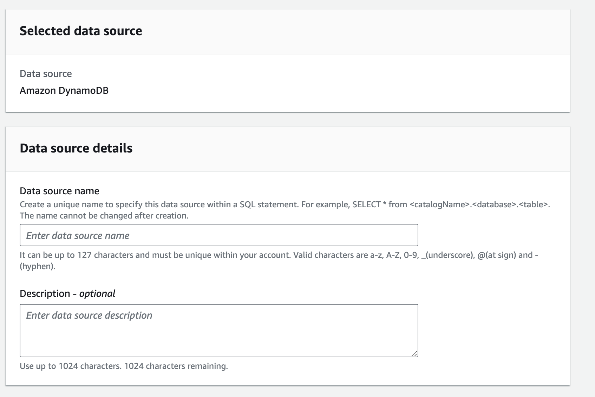Click the resize handle of the description box
Screen dimensions: 595x397
[x=415, y=354]
